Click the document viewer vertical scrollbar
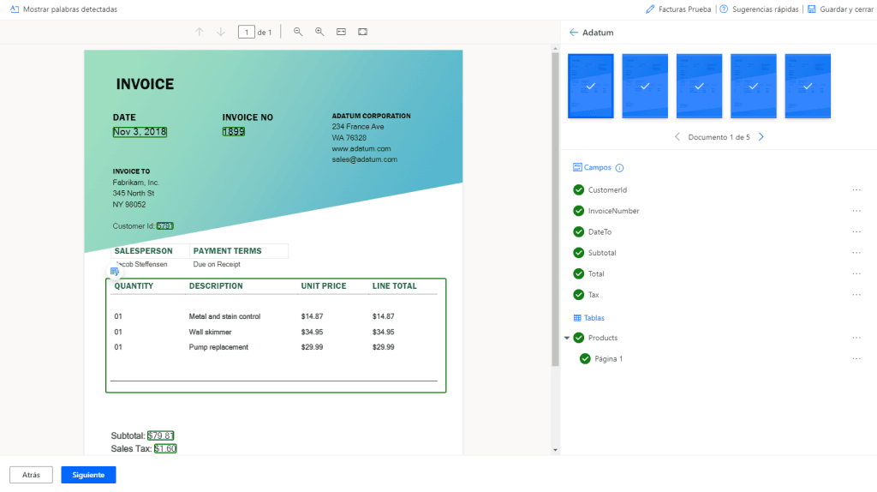 (555, 210)
